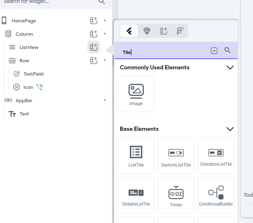Select ListView in the widget tree

tap(29, 47)
